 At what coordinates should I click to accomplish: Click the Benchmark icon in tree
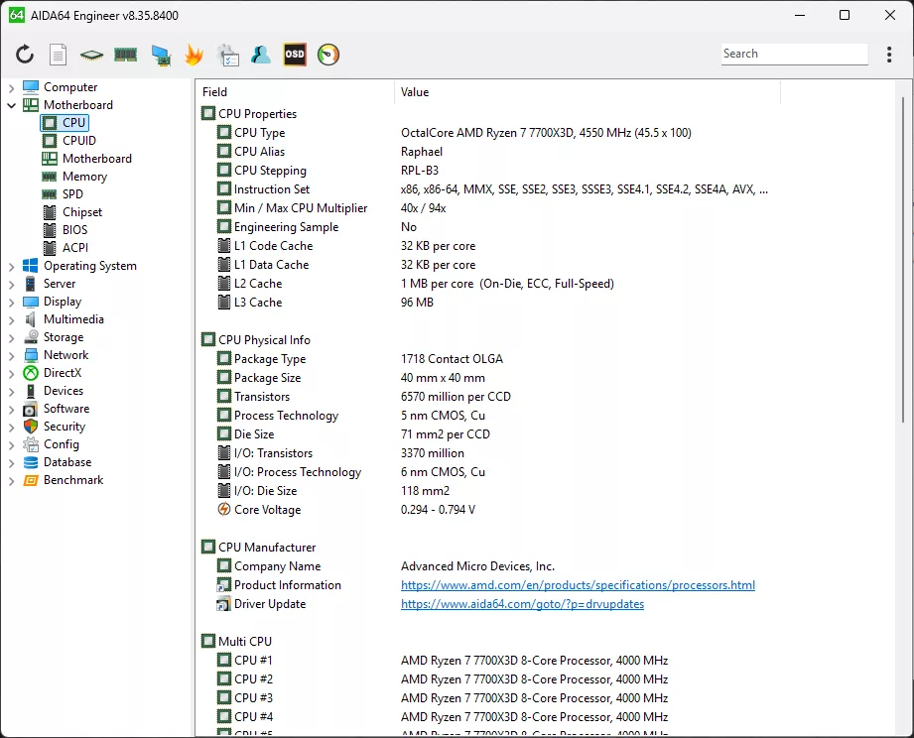31,480
